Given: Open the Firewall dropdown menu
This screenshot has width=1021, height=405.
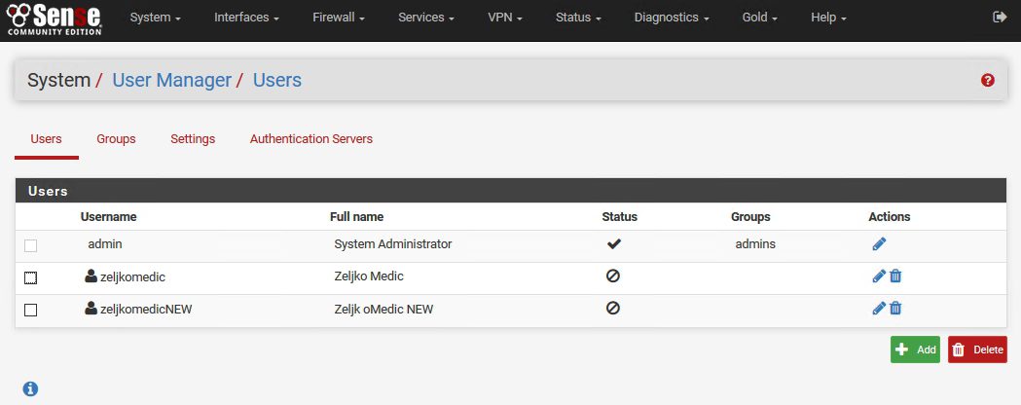Looking at the screenshot, I should (340, 18).
